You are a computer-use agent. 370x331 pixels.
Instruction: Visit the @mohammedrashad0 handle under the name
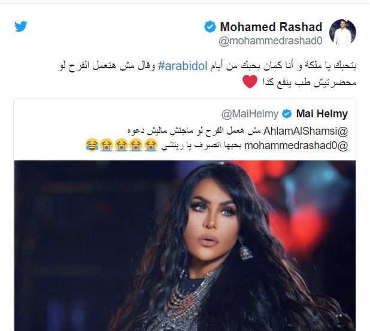click(271, 41)
